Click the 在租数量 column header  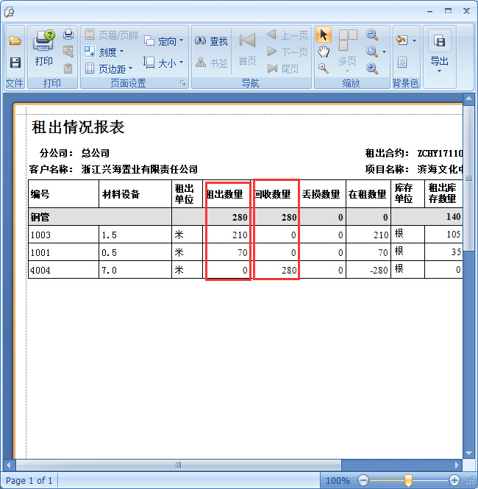coord(367,194)
